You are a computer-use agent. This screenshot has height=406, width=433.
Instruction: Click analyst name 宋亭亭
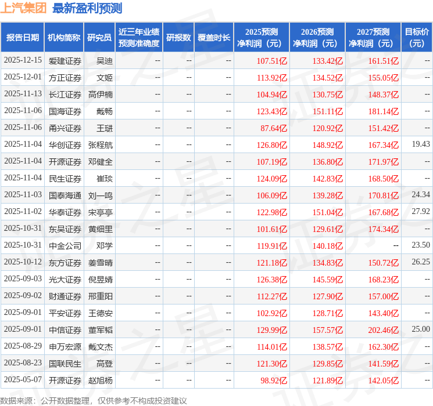(100, 212)
